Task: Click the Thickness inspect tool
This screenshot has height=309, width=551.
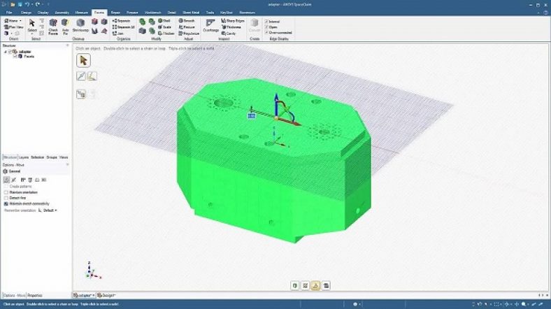Action: point(231,27)
